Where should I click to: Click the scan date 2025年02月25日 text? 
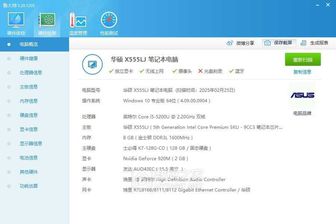(217, 90)
